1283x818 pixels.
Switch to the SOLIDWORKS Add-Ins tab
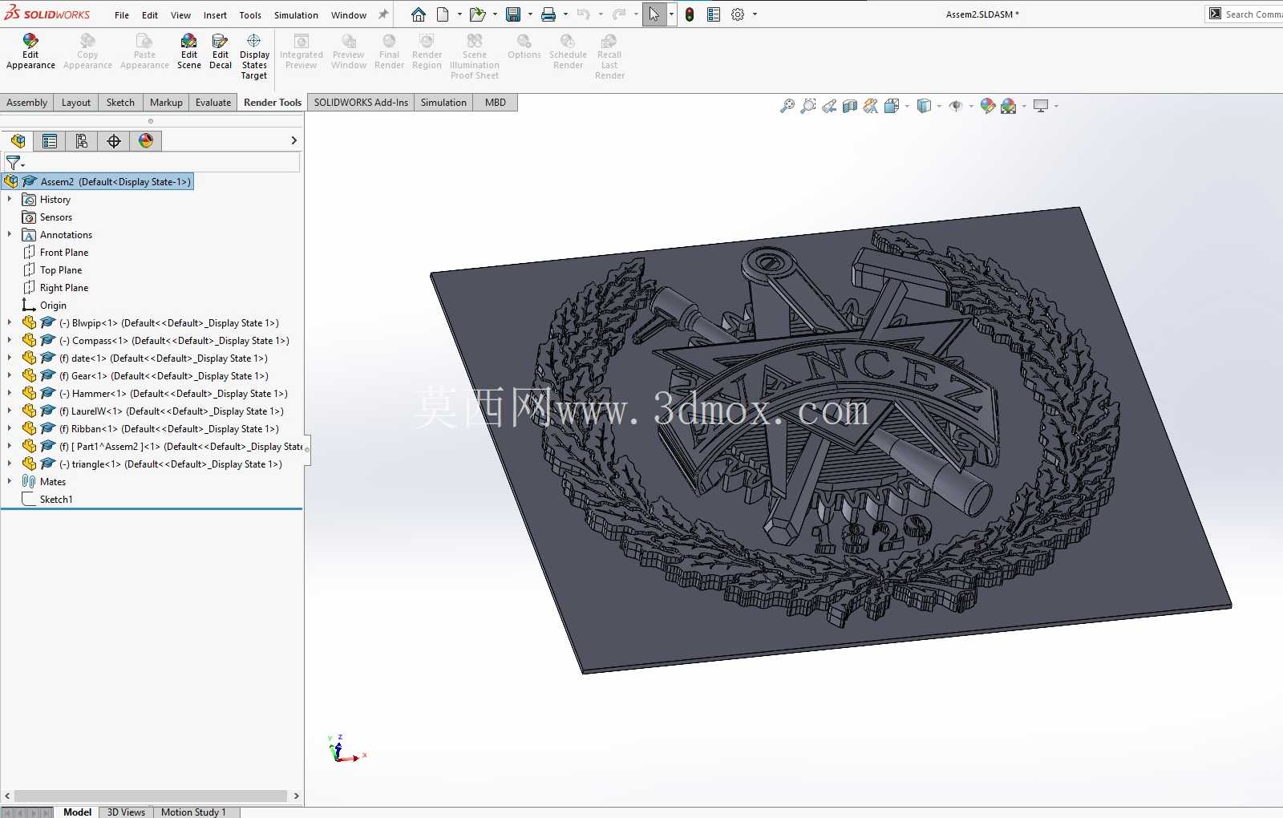(361, 103)
